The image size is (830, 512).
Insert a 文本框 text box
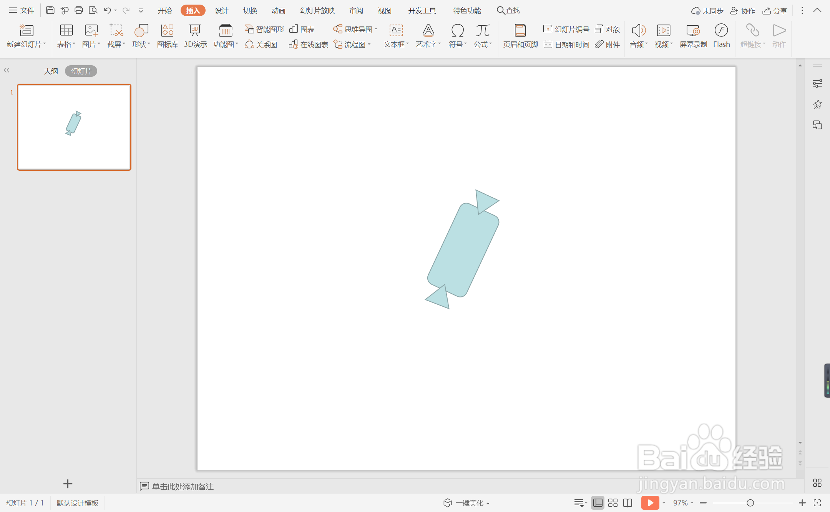pyautogui.click(x=396, y=36)
